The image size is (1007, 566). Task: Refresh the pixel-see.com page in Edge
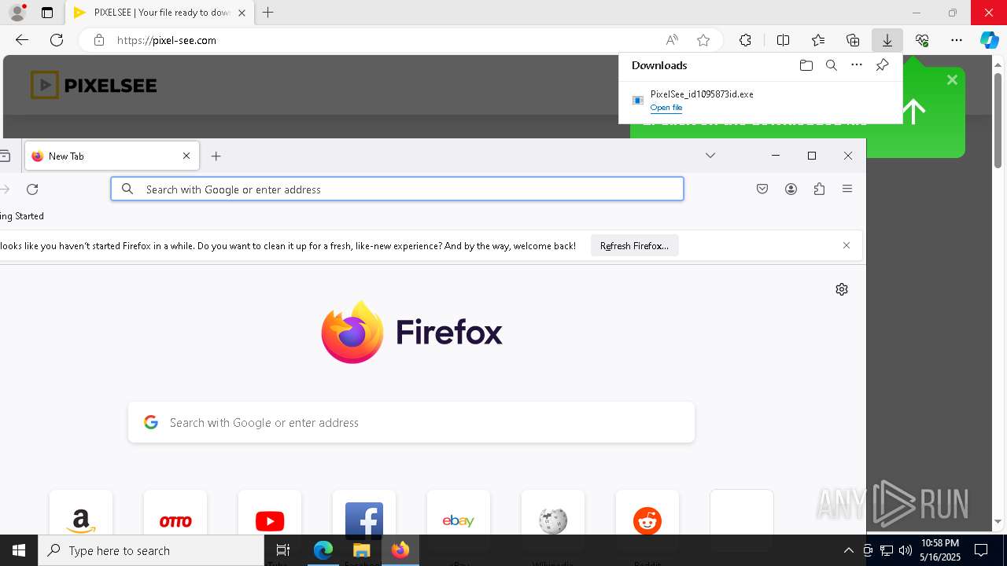[x=57, y=40]
